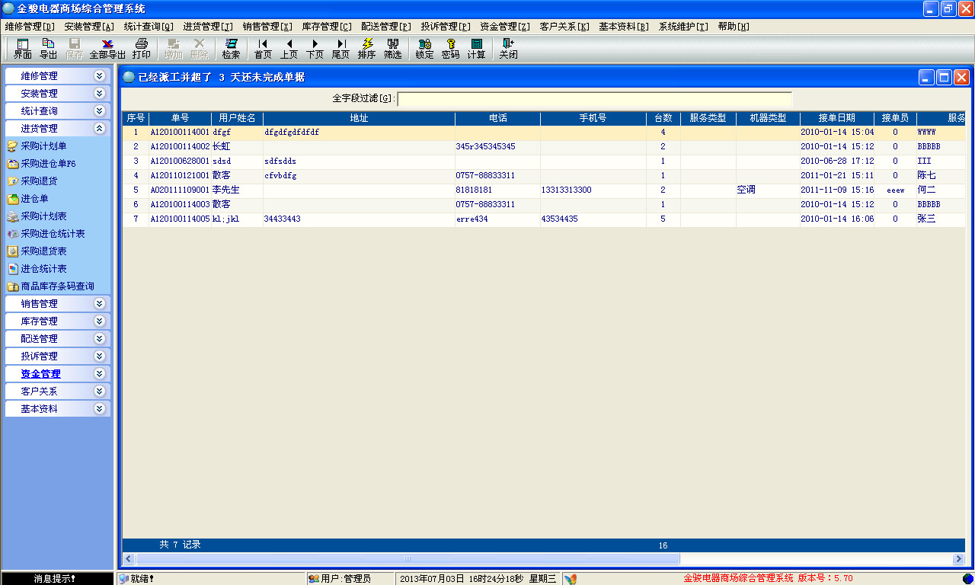Sort by the 用户姓名 column header
Viewport: 975px width, 585px height.
point(237,118)
